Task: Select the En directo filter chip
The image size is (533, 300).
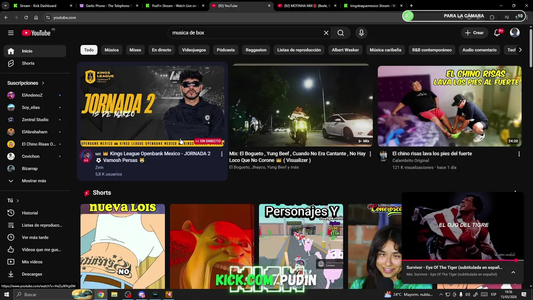Action: pos(162,50)
